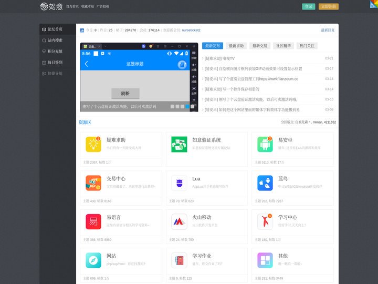Open 火山移动 forum title
The height and width of the screenshot is (284, 378).
202,217
